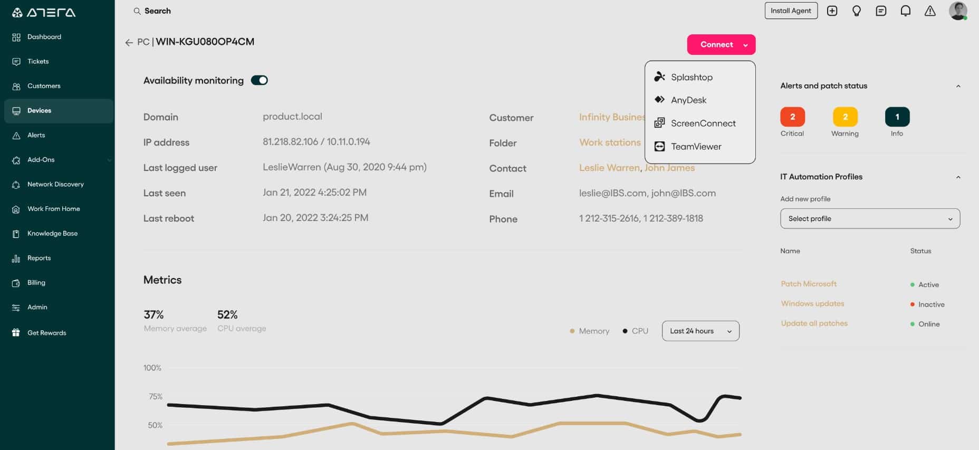Click the plus add-new icon
The image size is (979, 450).
pos(832,11)
